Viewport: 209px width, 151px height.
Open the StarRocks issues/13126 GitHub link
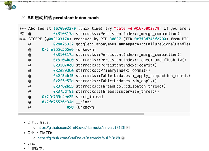click(81, 128)
